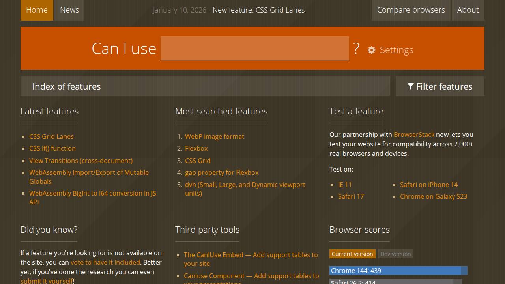Focus the Can I use search field
Screen dimensions: 505x284
[254, 48]
